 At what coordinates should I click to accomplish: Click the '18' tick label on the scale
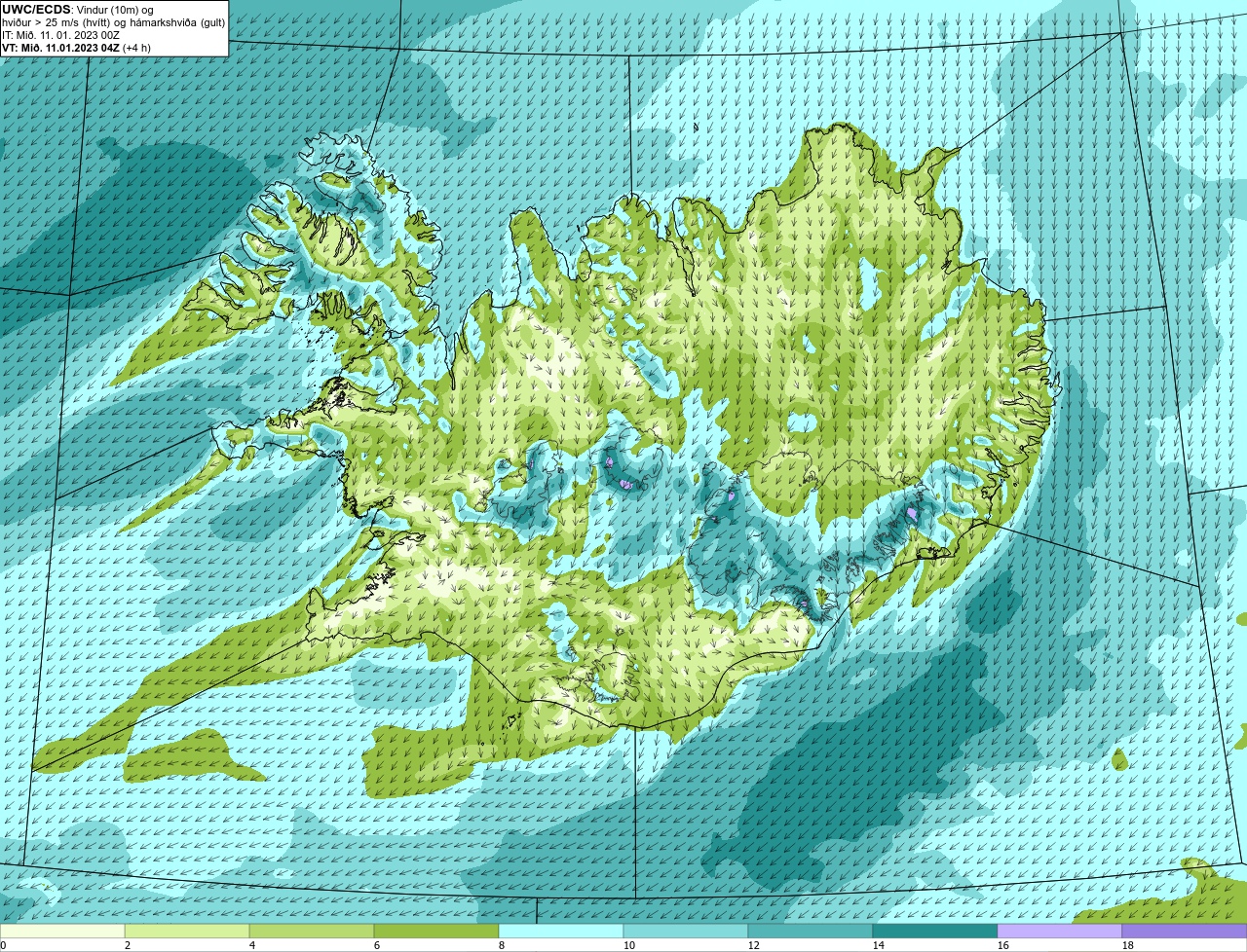1127,945
